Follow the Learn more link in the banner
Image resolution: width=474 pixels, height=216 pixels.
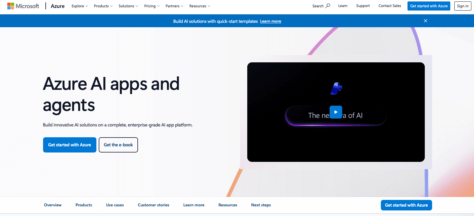coord(271,21)
